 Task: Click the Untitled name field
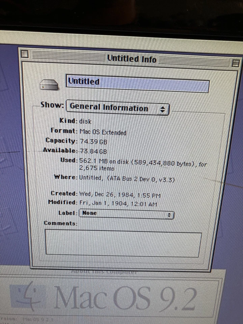click(x=137, y=83)
